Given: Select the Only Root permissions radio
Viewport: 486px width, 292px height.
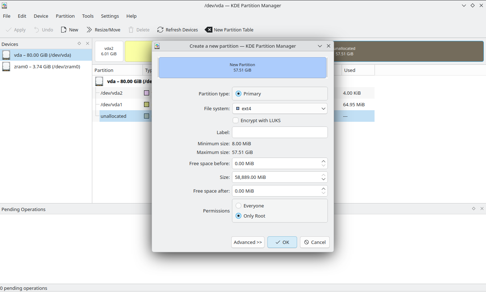Looking at the screenshot, I should 238,216.
